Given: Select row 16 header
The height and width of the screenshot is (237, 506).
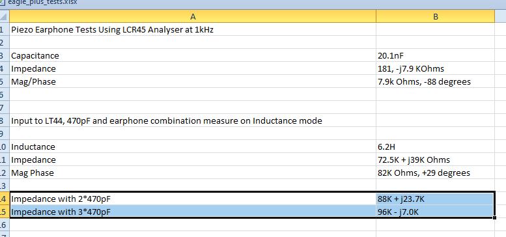Looking at the screenshot, I should [x=4, y=225].
